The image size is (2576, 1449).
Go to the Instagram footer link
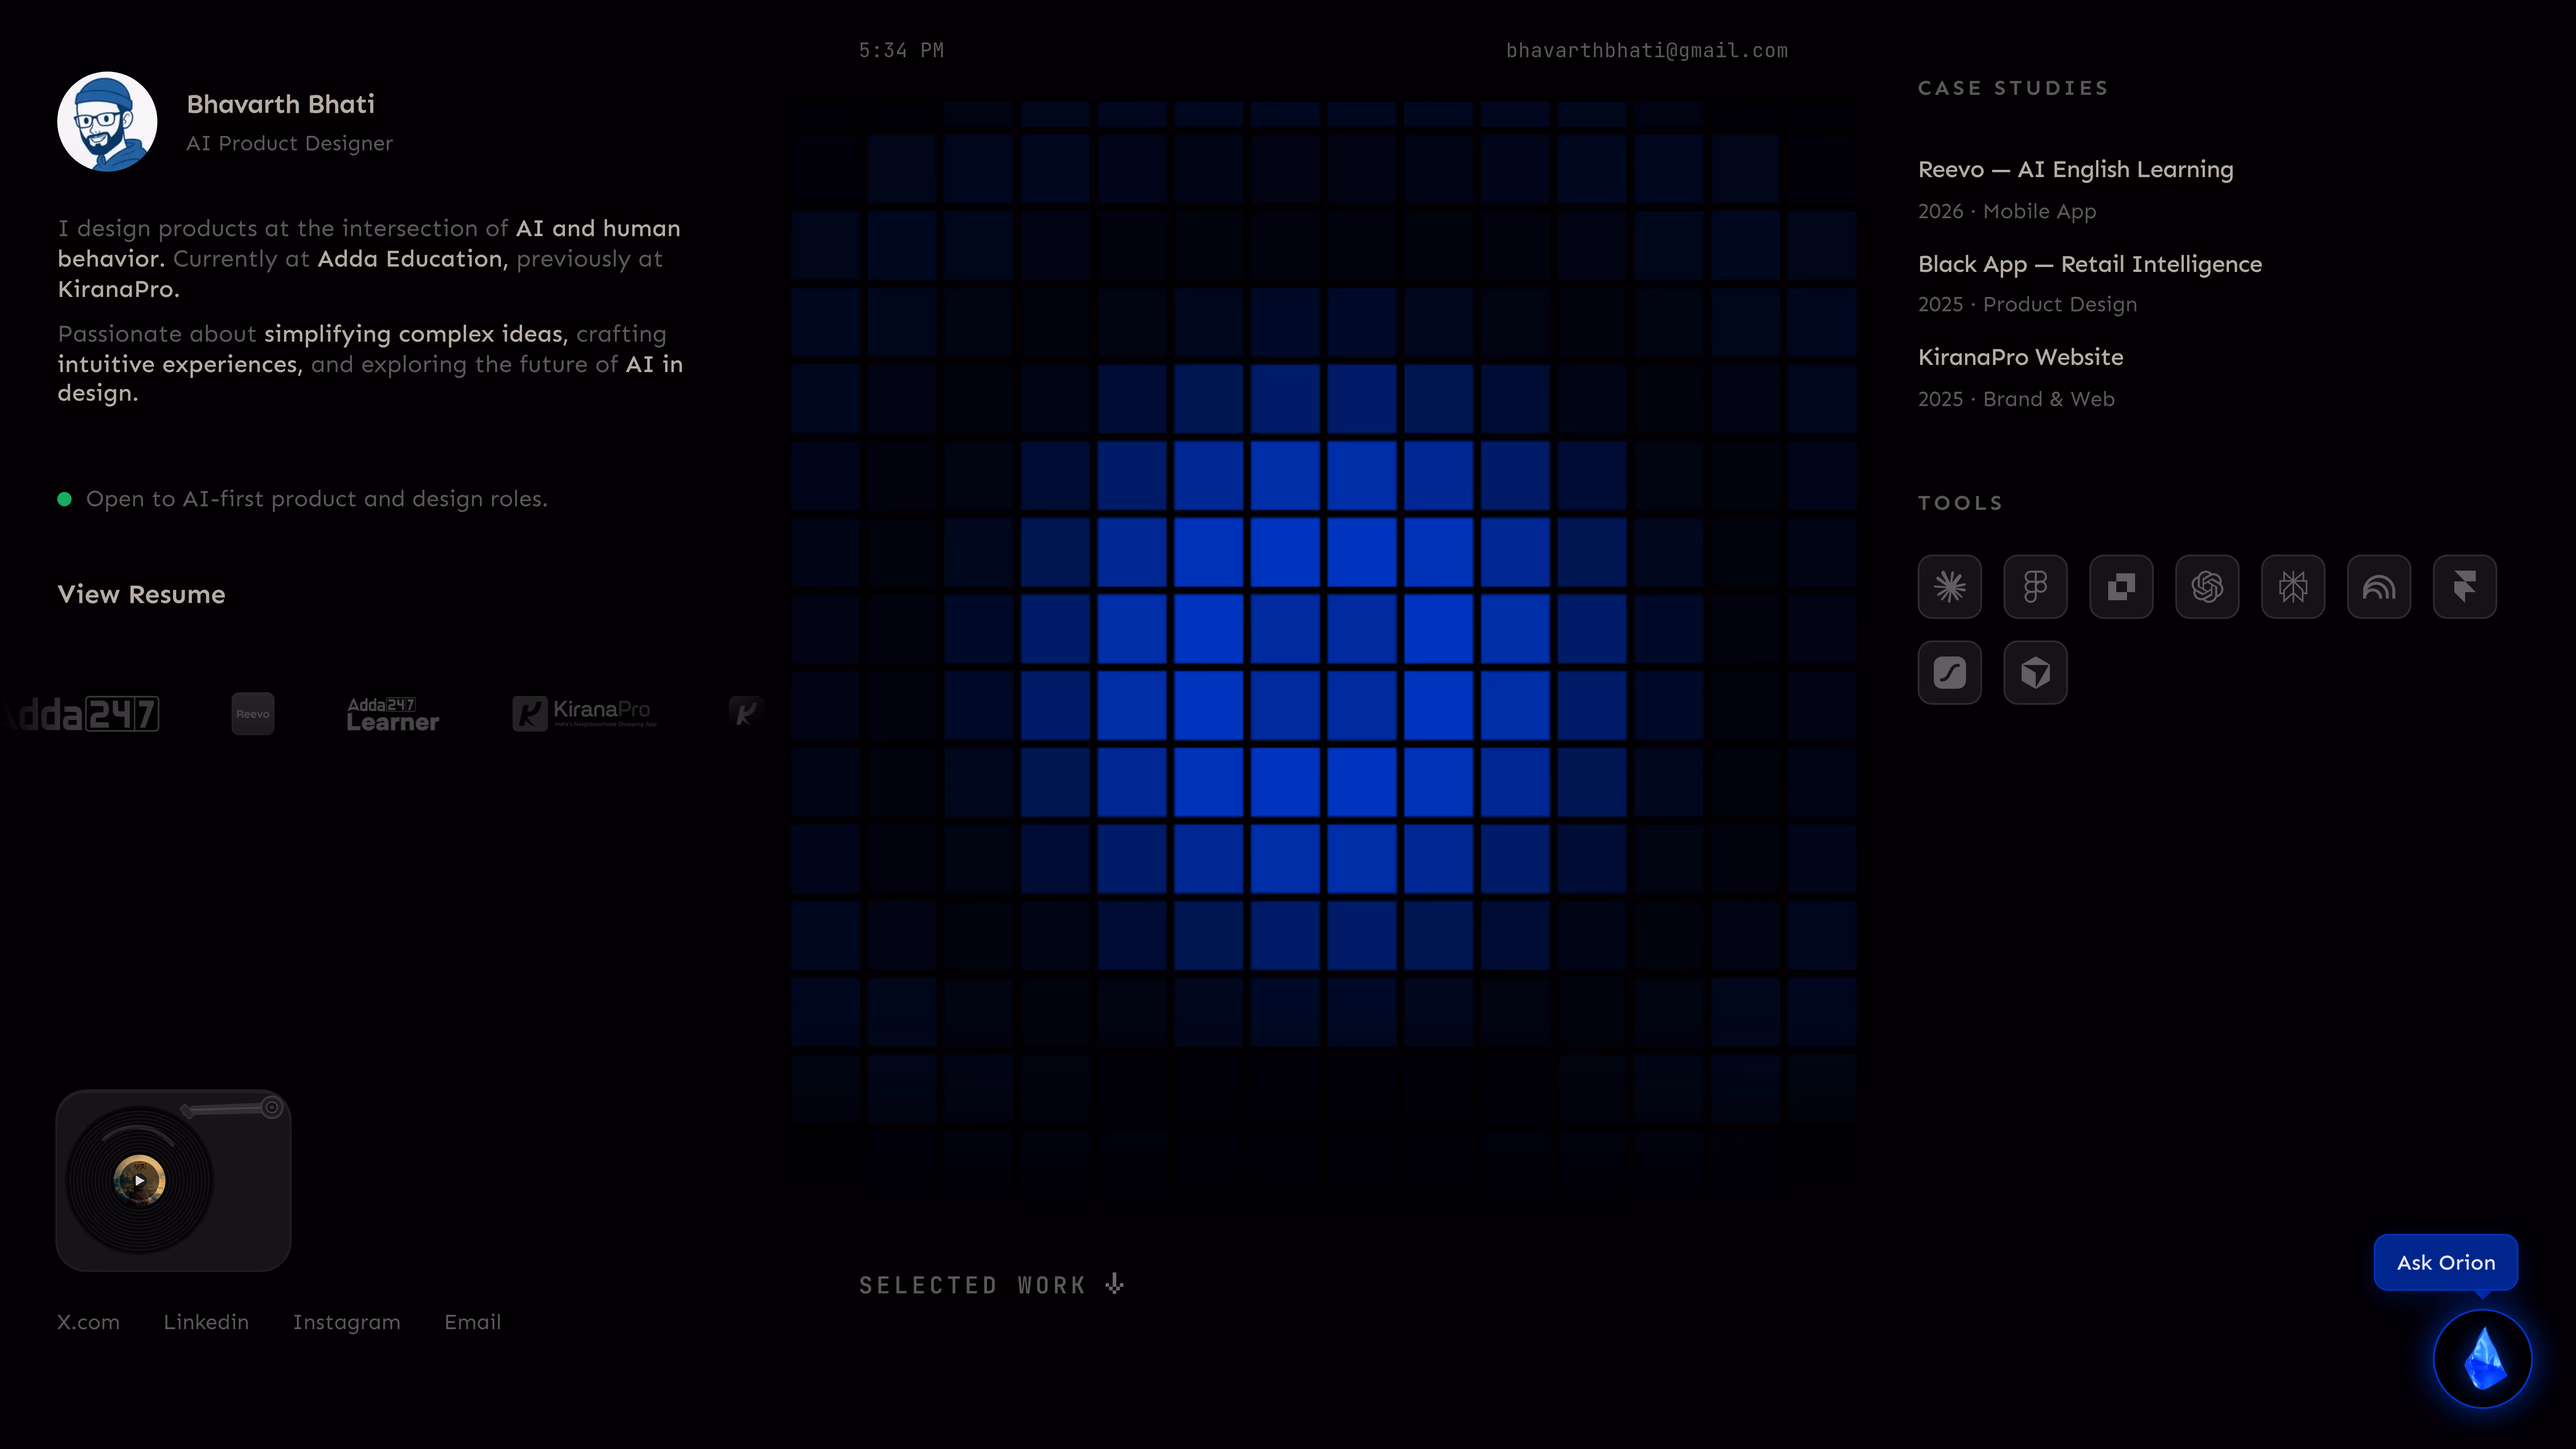coord(346,1322)
